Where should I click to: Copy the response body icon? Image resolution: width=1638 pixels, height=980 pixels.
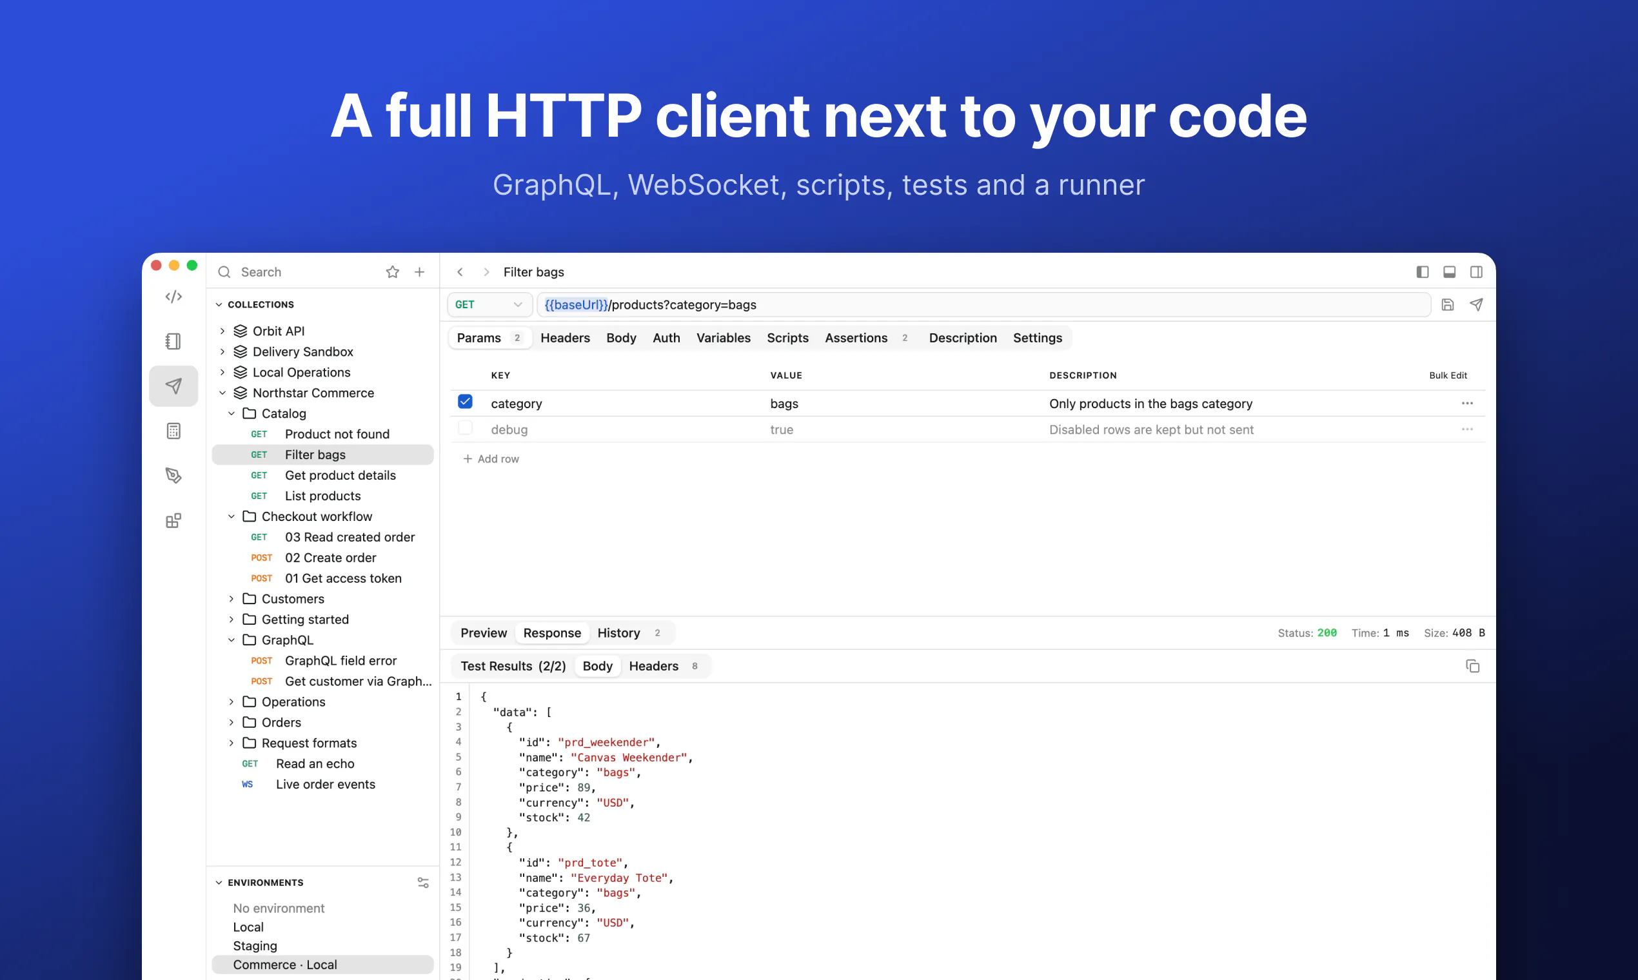[x=1472, y=665]
